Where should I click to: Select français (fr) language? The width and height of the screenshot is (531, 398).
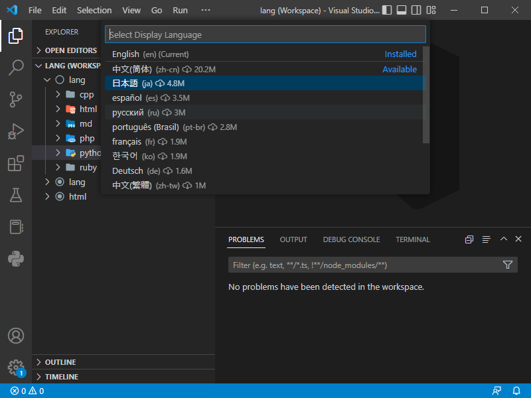point(265,141)
